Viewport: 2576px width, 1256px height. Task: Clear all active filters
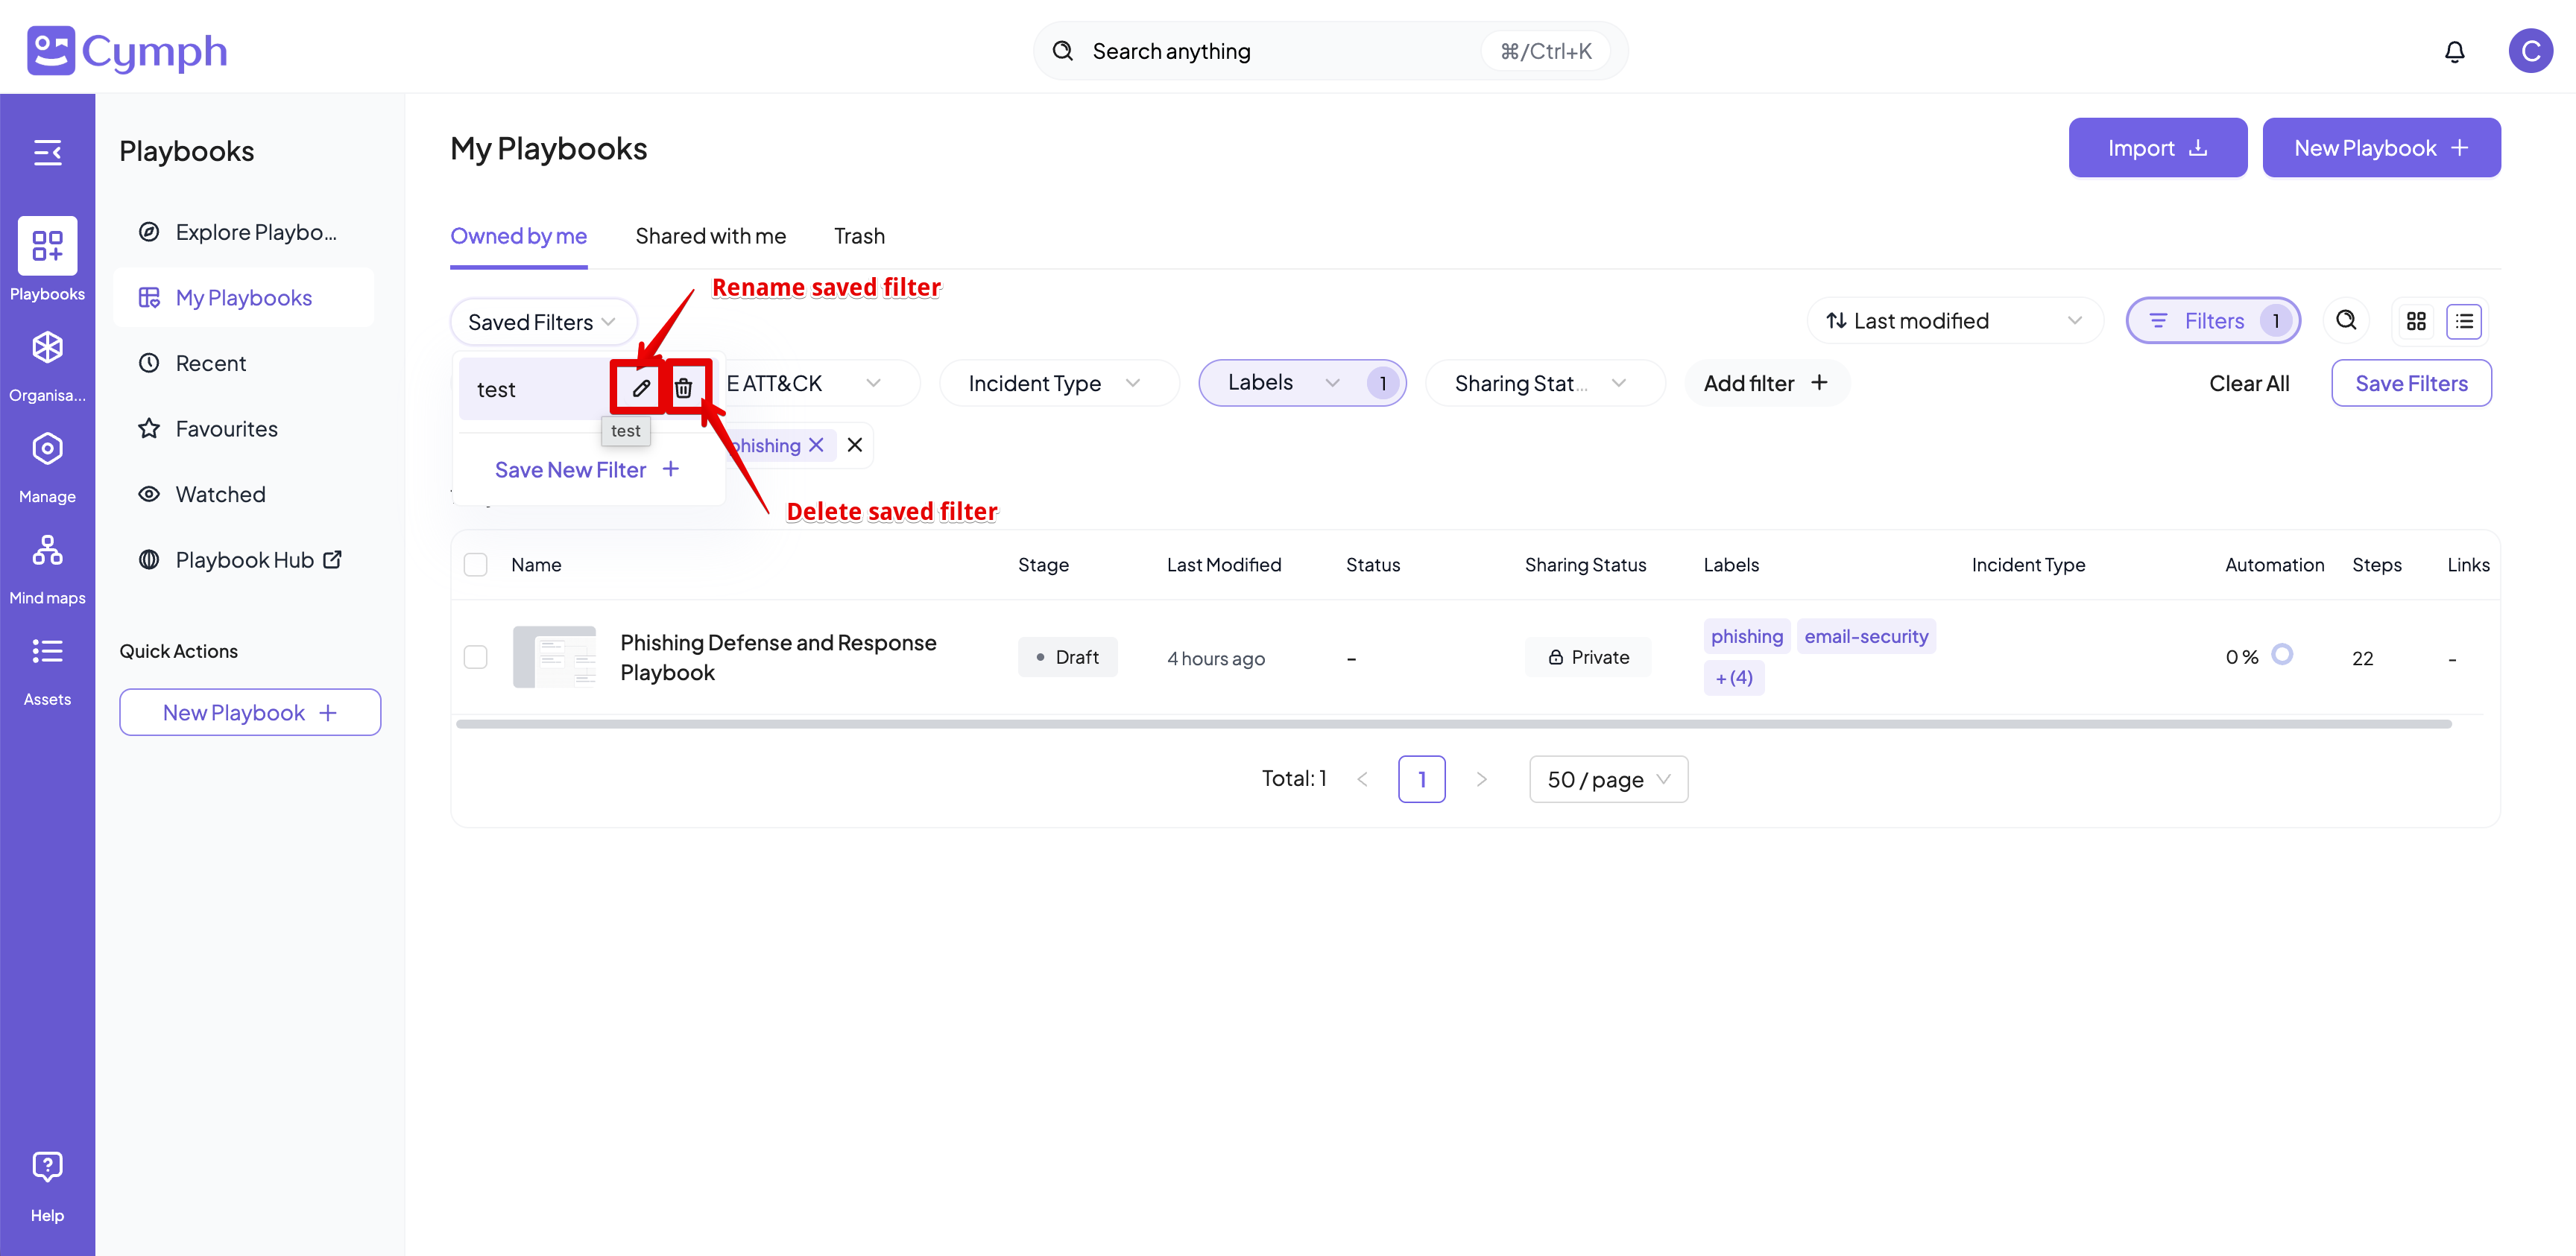click(2249, 383)
